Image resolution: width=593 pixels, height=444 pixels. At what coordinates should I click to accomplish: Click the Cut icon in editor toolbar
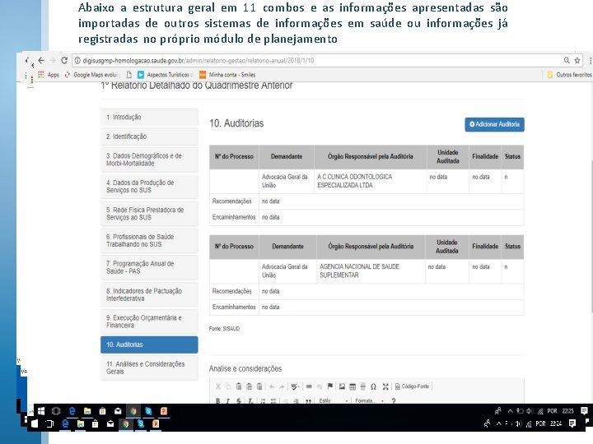click(217, 386)
